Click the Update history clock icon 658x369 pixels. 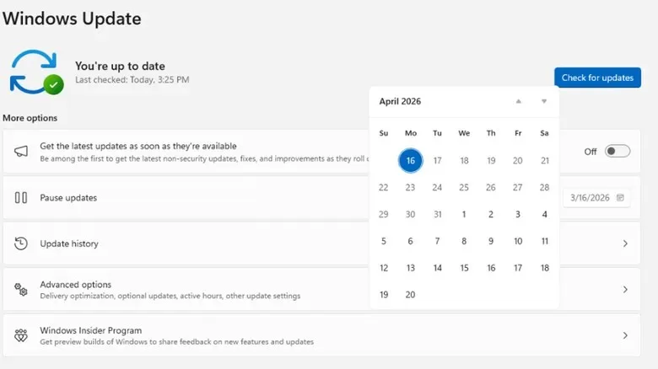(21, 243)
